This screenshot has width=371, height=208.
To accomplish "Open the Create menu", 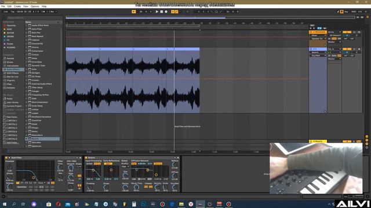I will [x=17, y=6].
